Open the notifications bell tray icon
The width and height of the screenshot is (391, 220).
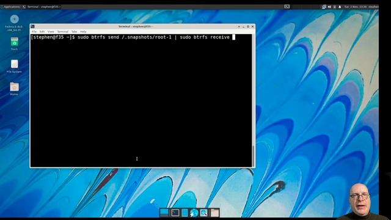pos(340,7)
